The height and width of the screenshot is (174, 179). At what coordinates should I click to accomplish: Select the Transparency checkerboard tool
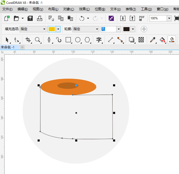tap(141, 40)
